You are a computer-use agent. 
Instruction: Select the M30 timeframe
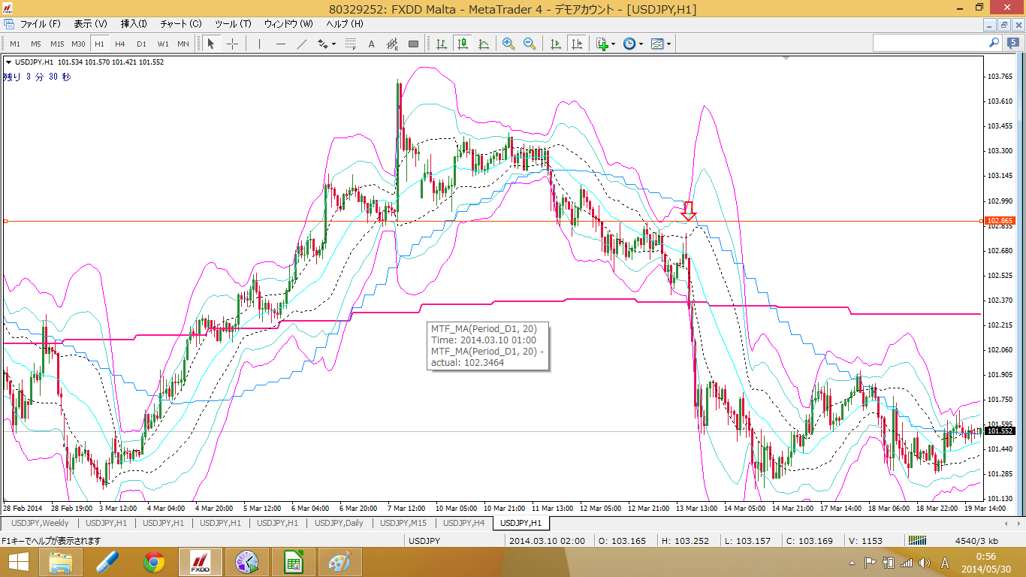tap(78, 44)
